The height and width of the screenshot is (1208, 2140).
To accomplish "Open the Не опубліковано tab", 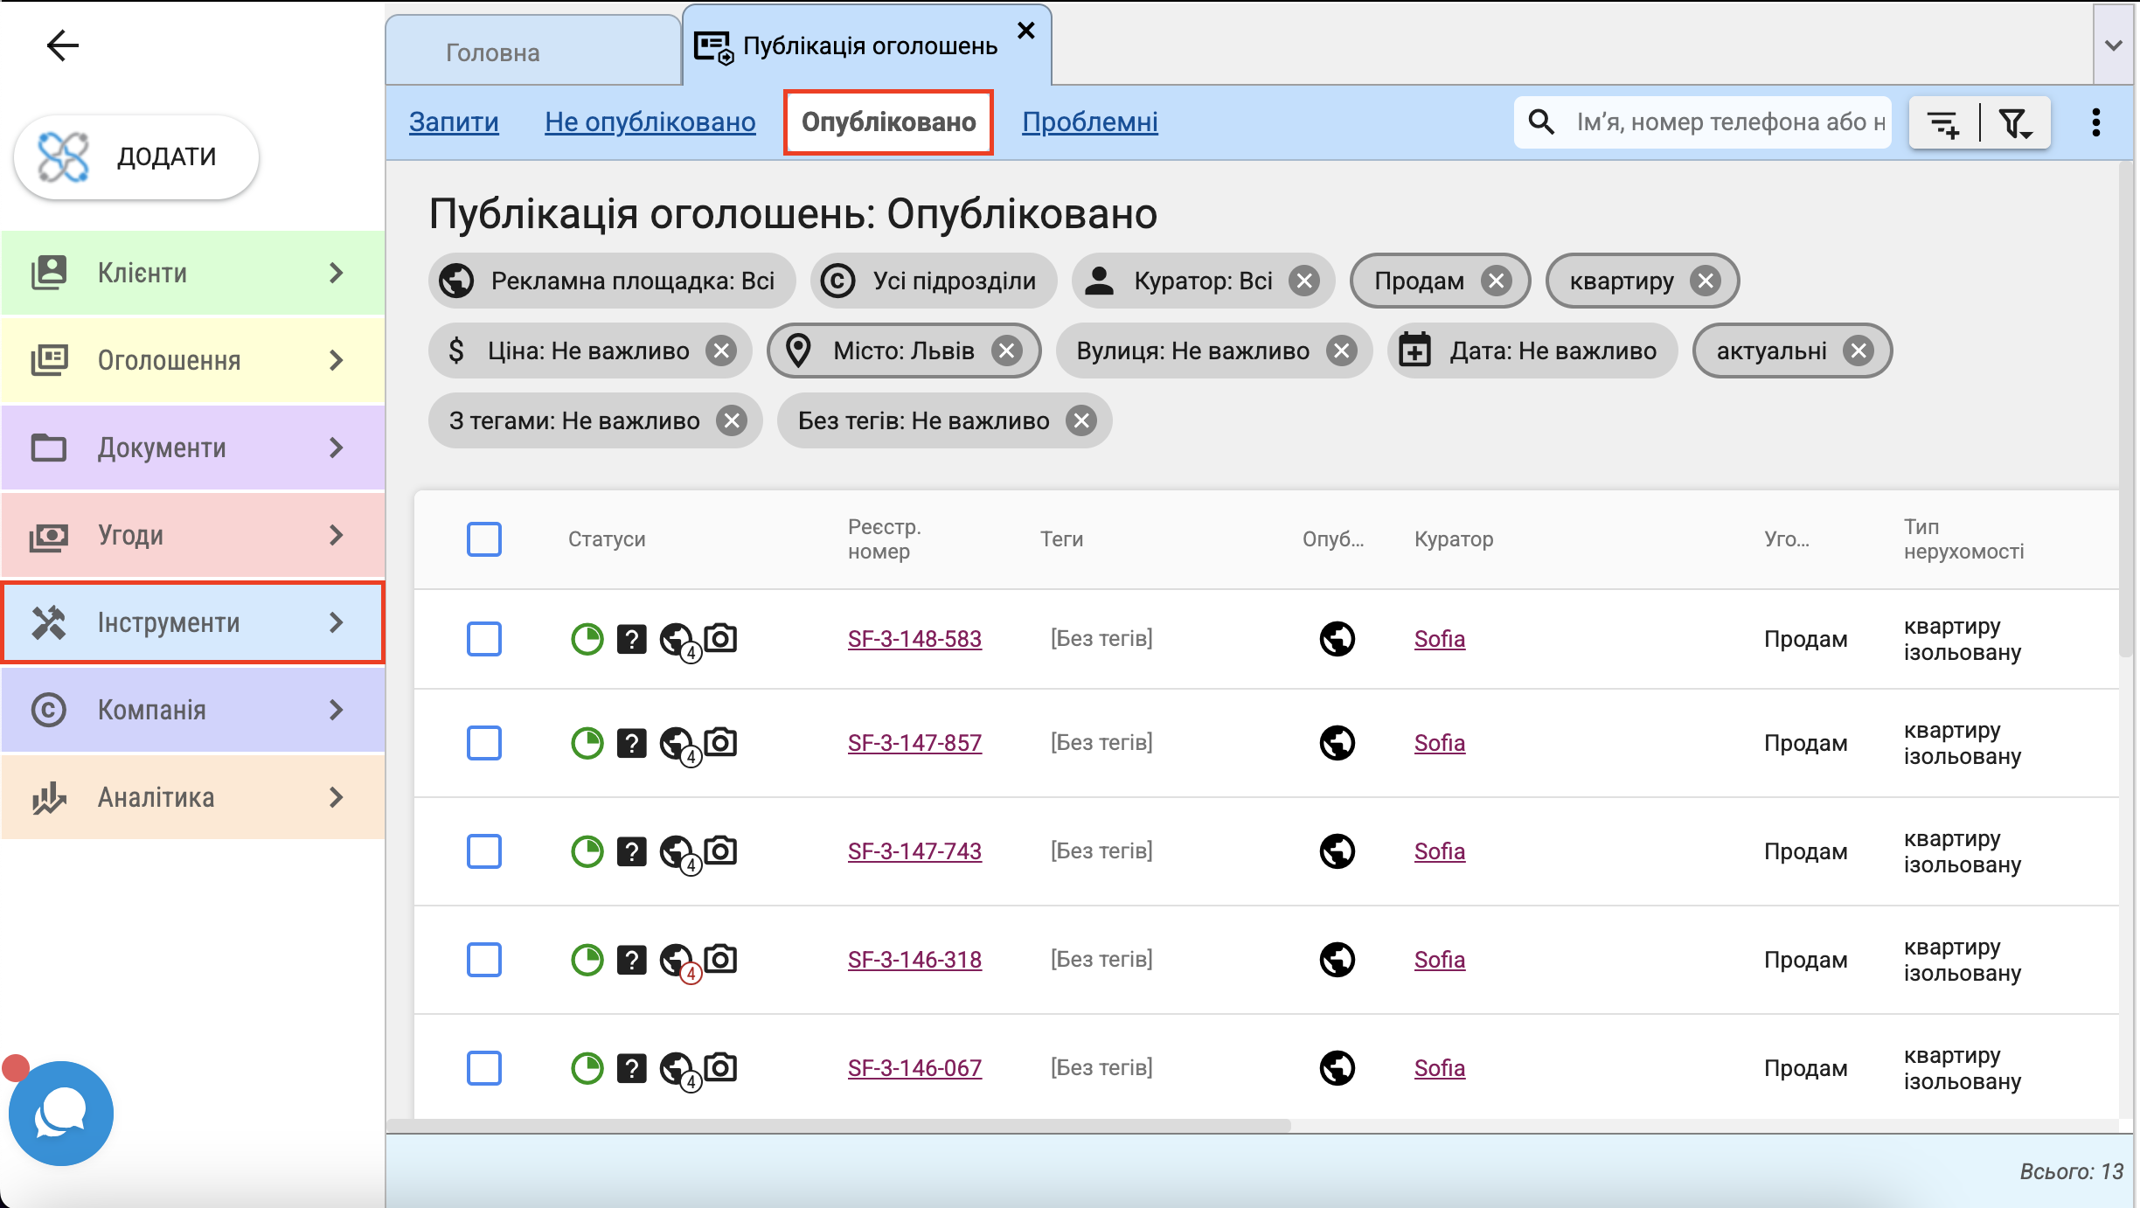I will click(x=650, y=122).
